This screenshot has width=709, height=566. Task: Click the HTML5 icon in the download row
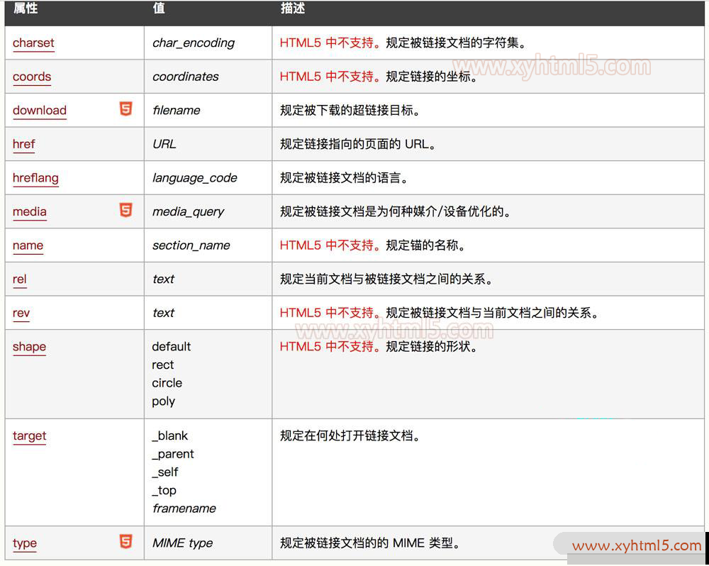(x=125, y=109)
